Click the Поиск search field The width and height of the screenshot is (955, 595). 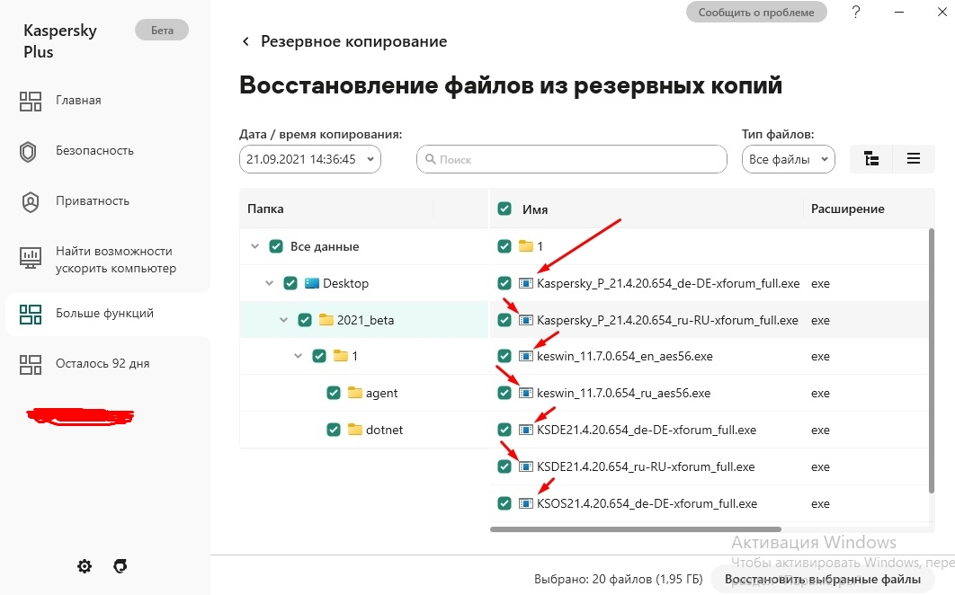tap(572, 159)
